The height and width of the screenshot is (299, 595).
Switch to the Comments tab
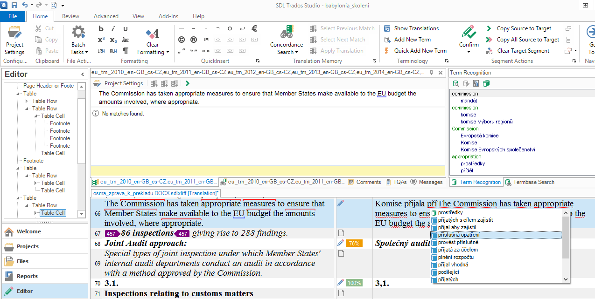click(x=364, y=182)
